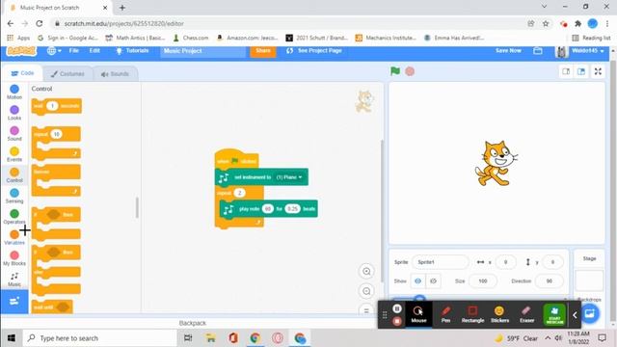The height and width of the screenshot is (347, 617).
Task: Select the Eraser tool in recorder toolbar
Action: click(526, 314)
